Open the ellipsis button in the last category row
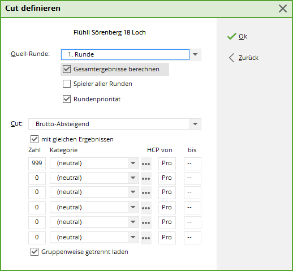The image size is (293, 271). point(146,238)
